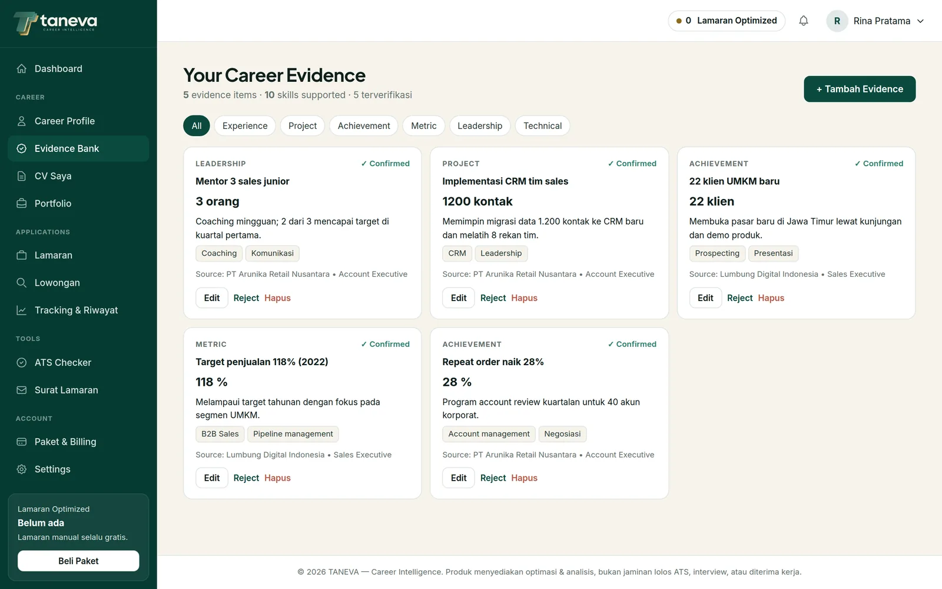Screen dimensions: 942x589
Task: Edit the Target penjualan 118% card
Action: pyautogui.click(x=212, y=478)
